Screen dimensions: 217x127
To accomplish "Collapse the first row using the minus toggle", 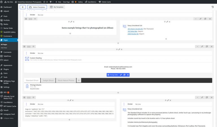I will tap(196, 19).
